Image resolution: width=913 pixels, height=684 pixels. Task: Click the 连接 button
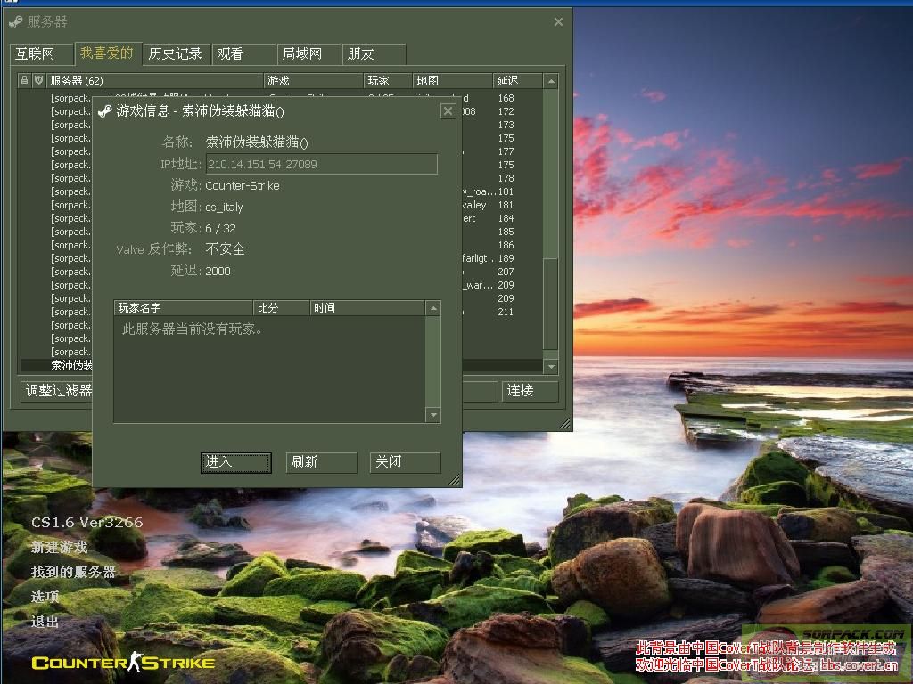point(530,391)
